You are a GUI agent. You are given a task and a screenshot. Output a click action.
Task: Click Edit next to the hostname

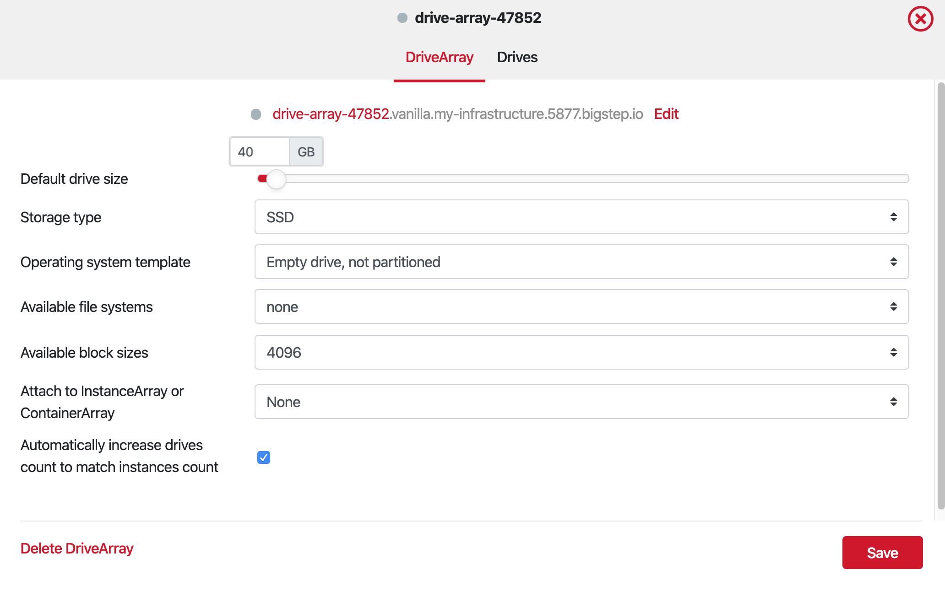(x=666, y=114)
